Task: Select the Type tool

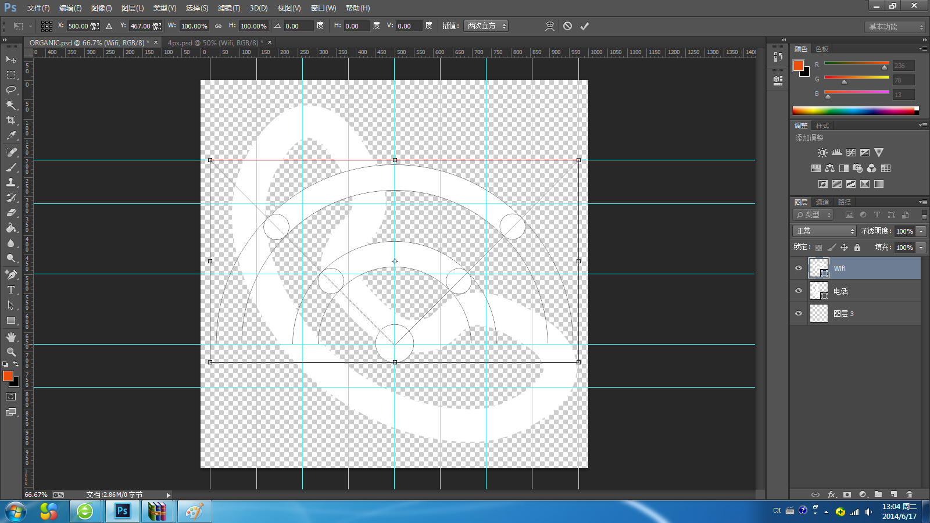Action: (10, 290)
